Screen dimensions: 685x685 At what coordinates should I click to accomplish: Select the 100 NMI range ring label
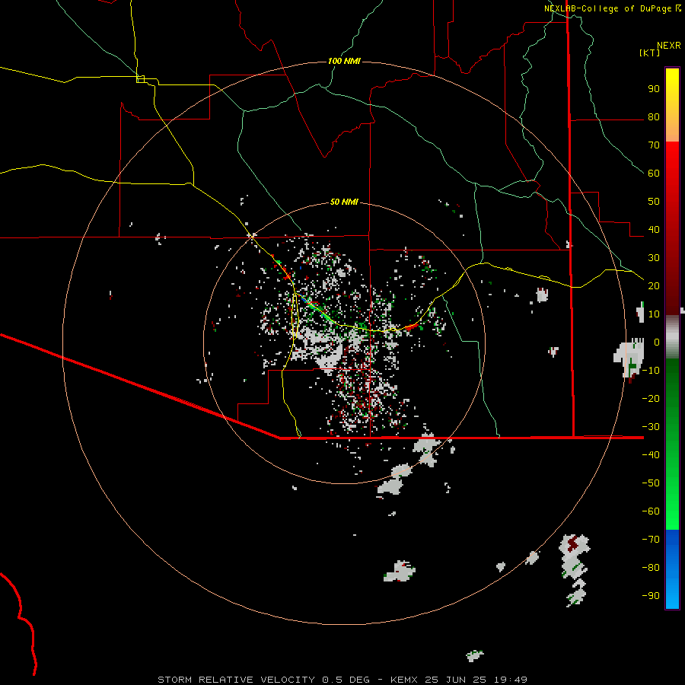(344, 61)
